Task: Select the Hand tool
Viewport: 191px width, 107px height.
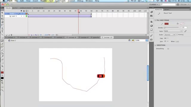Action: 2,63
